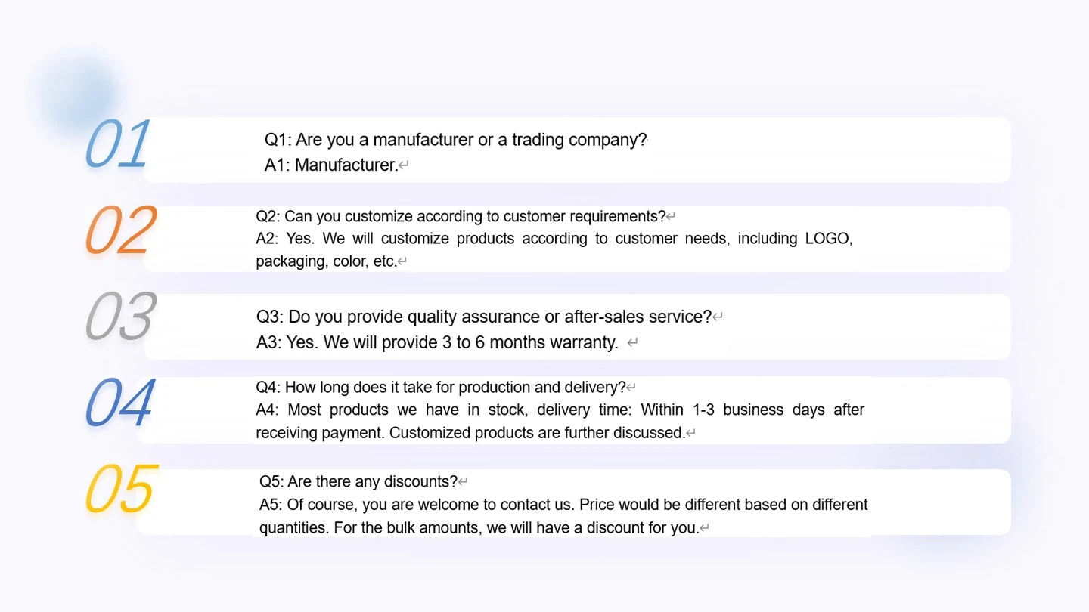Image resolution: width=1089 pixels, height=612 pixels.
Task: Select the Q4 production and delivery question
Action: [x=441, y=388]
